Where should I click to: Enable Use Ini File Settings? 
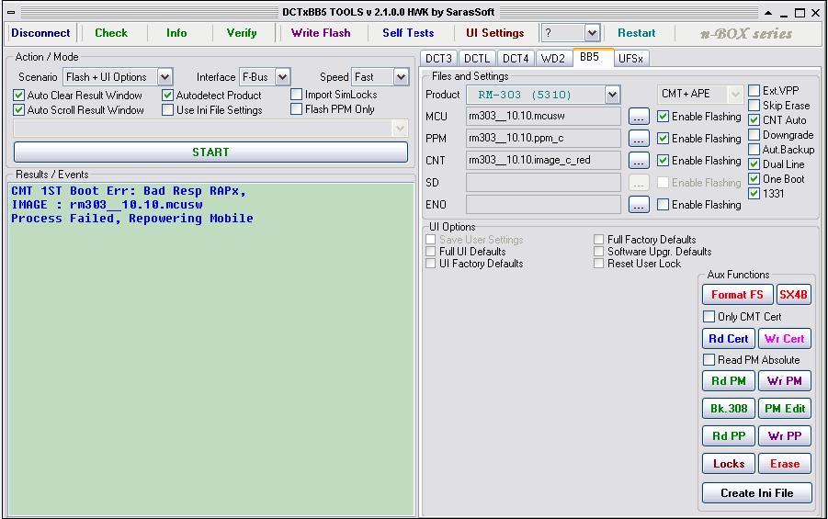tap(167, 110)
